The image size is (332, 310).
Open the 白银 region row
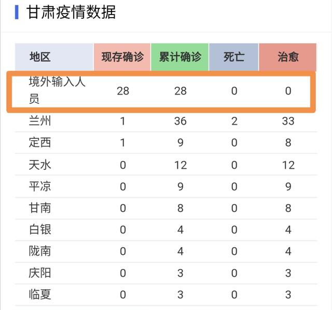point(166,230)
